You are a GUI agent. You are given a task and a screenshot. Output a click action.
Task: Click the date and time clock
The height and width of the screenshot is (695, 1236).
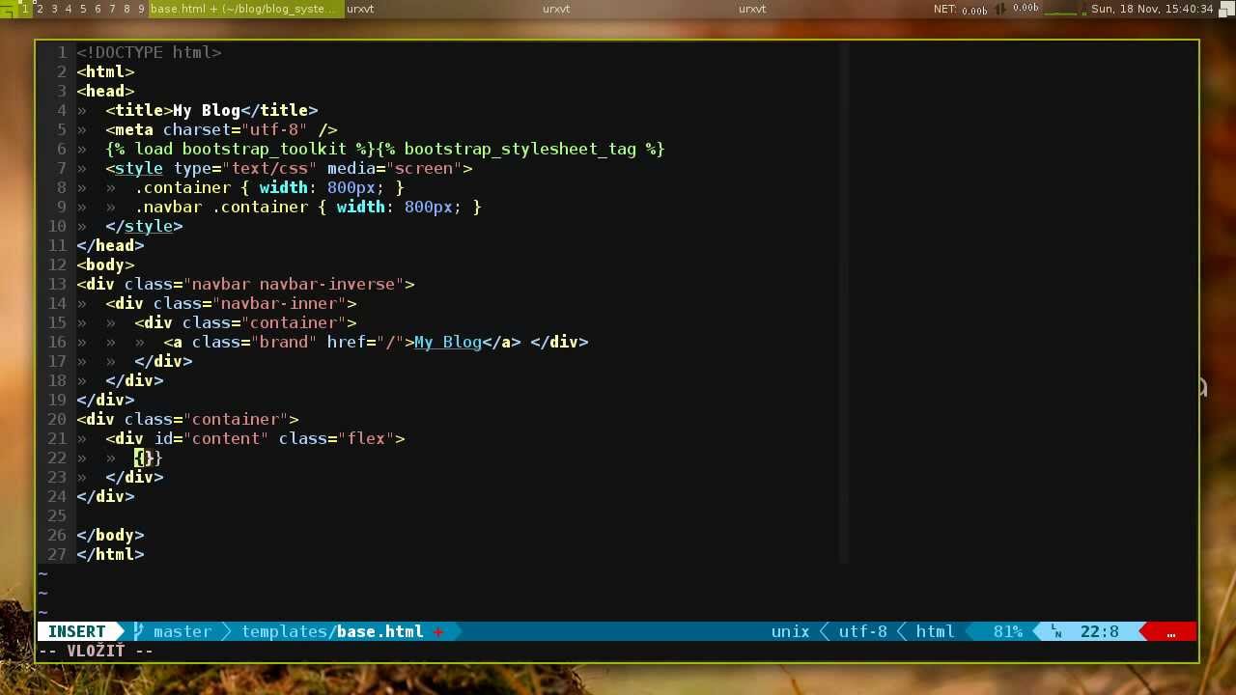1152,9
